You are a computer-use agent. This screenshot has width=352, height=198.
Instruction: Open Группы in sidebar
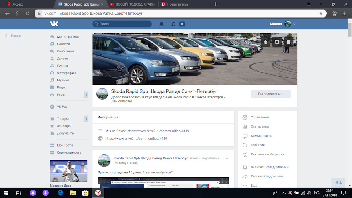(62, 66)
